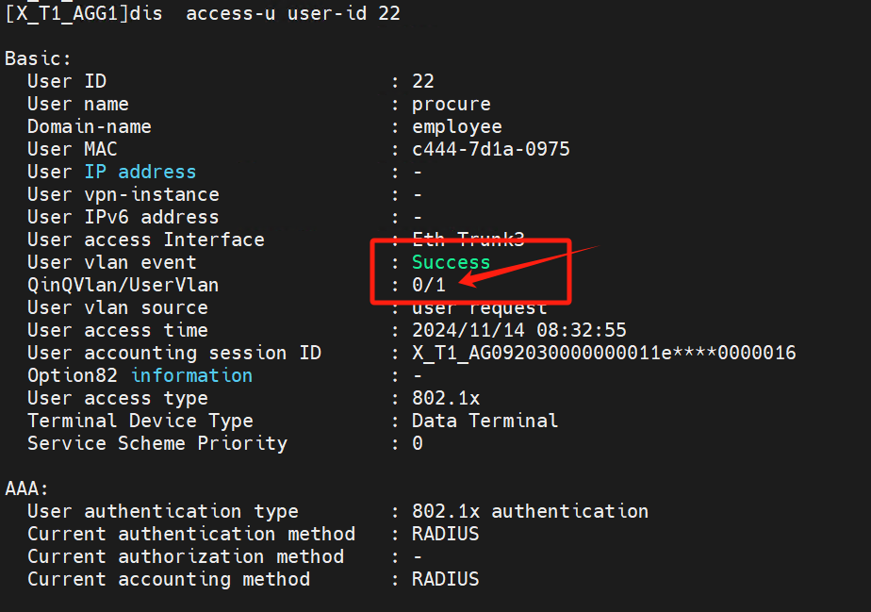This screenshot has width=871, height=612.
Task: Click RADIUS beside Current accounting method
Action: [445, 579]
